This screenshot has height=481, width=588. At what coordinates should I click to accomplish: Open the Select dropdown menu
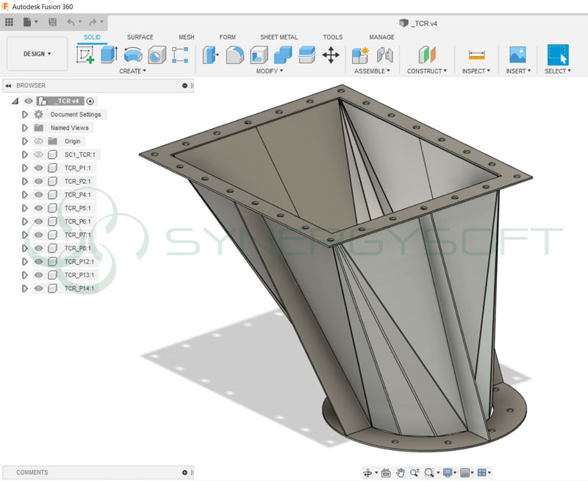point(558,71)
